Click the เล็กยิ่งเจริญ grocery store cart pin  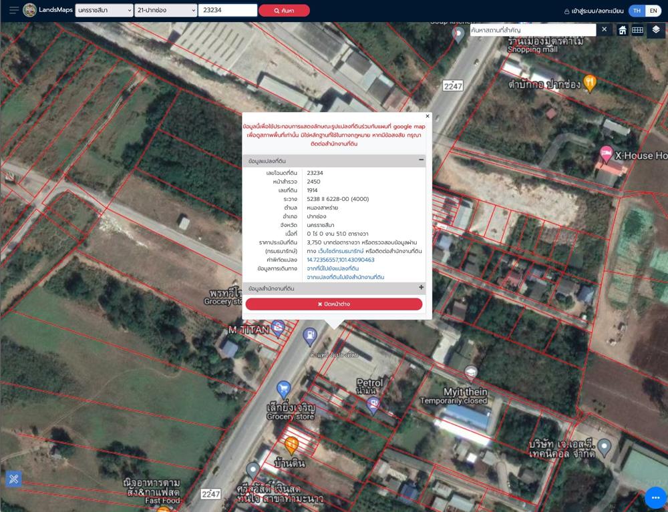coord(283,389)
